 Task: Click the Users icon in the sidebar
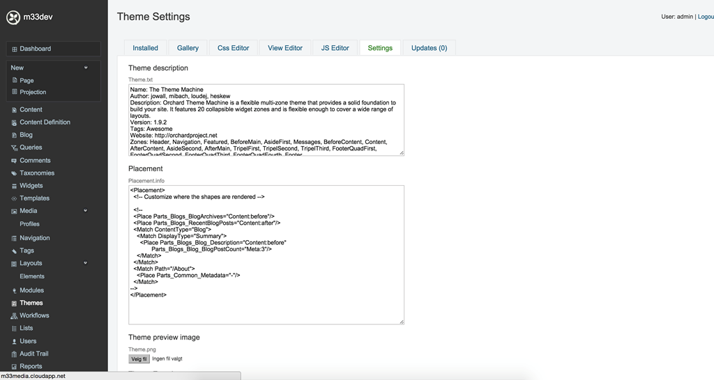[15, 342]
